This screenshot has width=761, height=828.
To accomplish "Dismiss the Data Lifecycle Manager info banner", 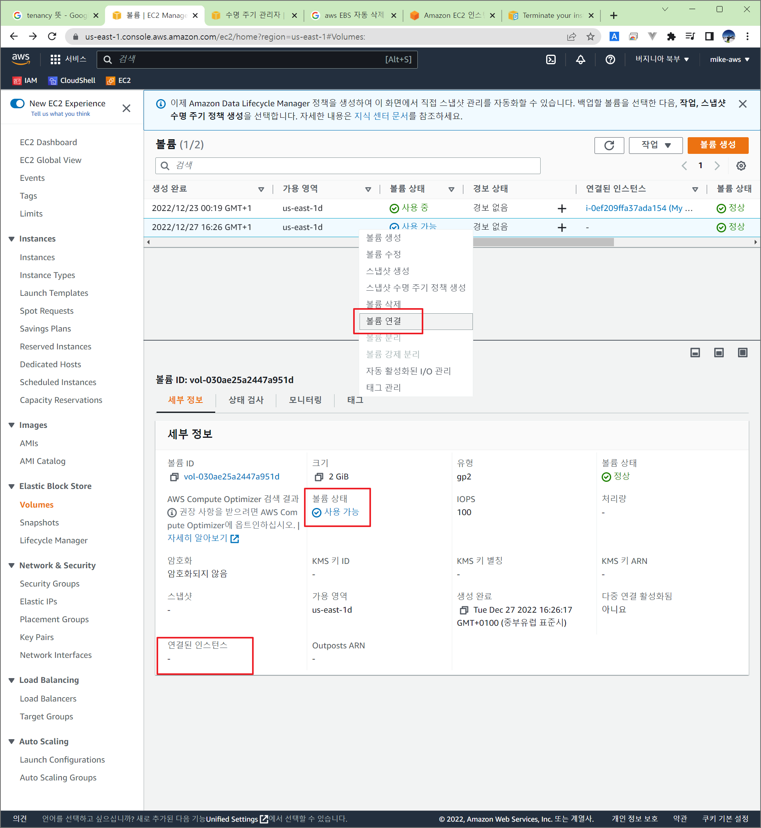I will [x=742, y=104].
